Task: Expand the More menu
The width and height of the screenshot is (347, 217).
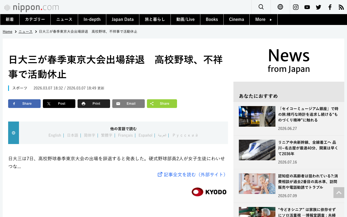Action: point(264,20)
